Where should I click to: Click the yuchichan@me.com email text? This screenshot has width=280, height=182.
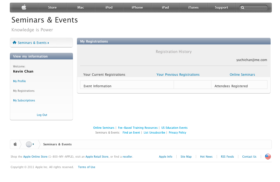[252, 60]
